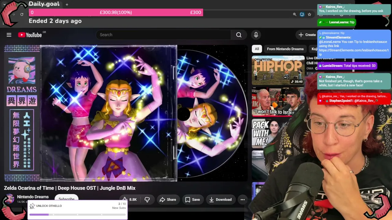Viewport: 392px width, 220px height.
Task: Open the Nintendo Dreams channel name
Action: tap(33, 197)
